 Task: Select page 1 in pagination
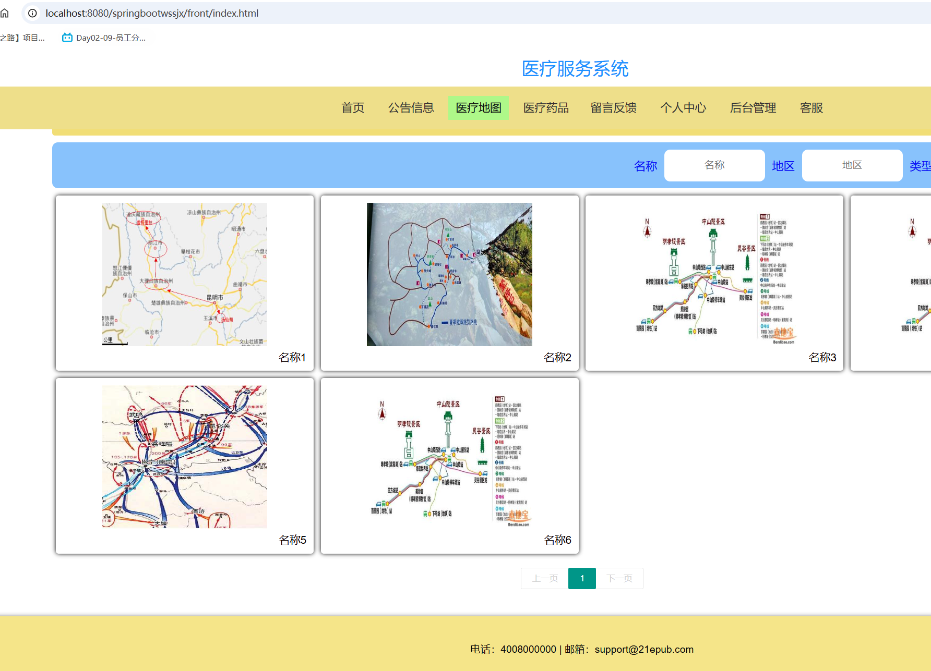[582, 578]
